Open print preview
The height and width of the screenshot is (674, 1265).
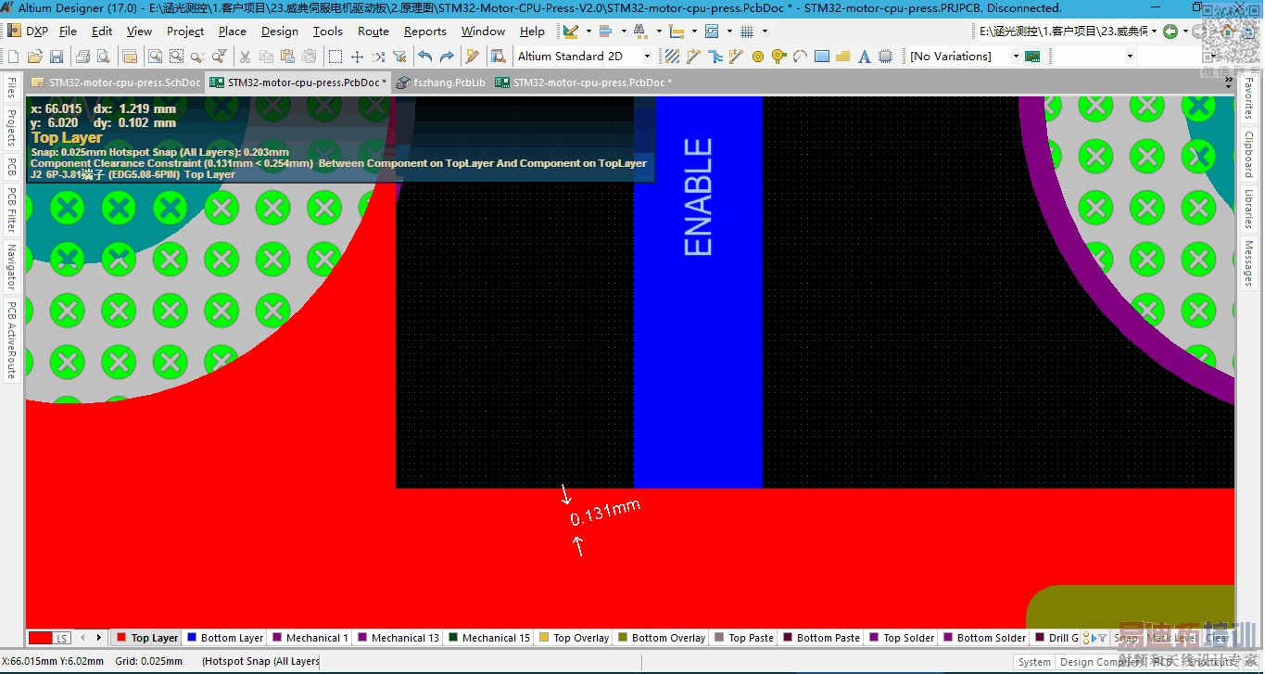(x=104, y=57)
